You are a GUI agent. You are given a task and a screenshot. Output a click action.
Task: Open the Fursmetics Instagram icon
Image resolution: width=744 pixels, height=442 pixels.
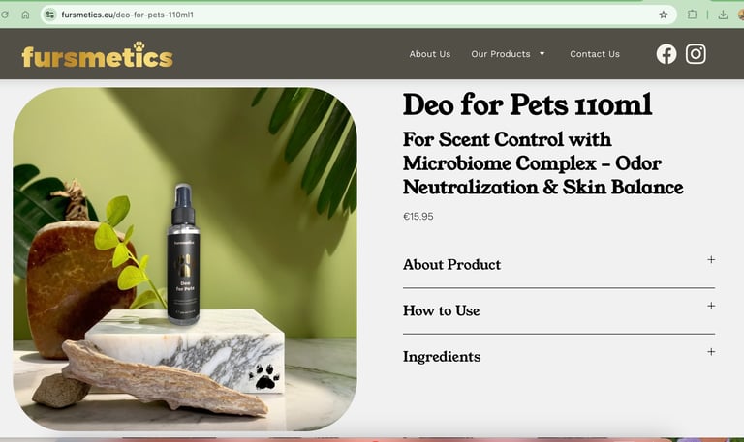point(696,54)
